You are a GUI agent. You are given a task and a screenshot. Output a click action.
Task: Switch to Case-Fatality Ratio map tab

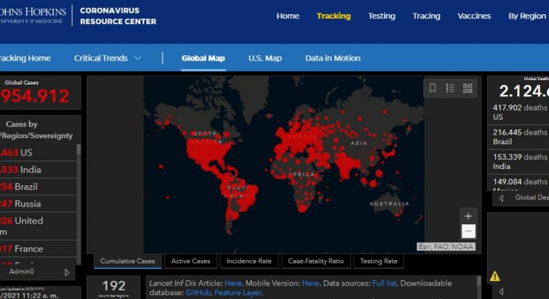316,261
